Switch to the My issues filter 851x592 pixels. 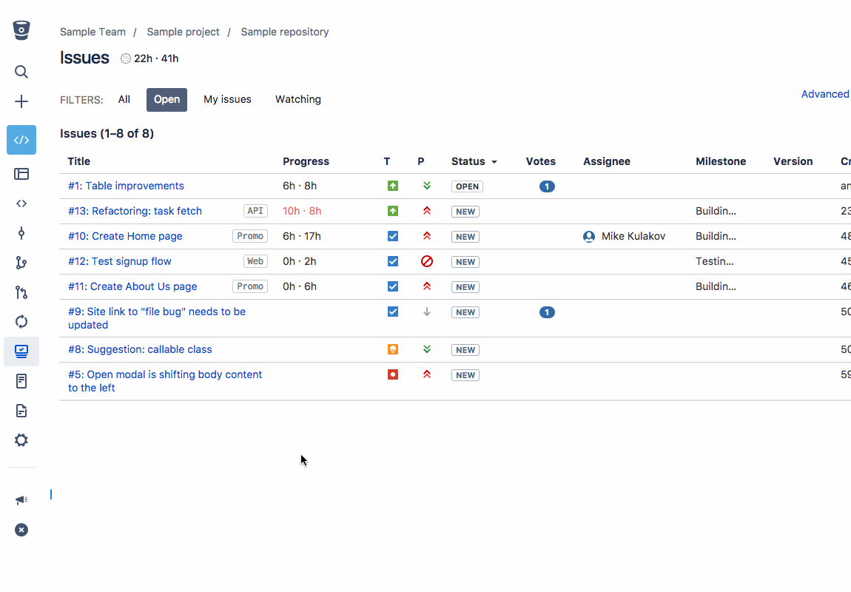pyautogui.click(x=227, y=99)
